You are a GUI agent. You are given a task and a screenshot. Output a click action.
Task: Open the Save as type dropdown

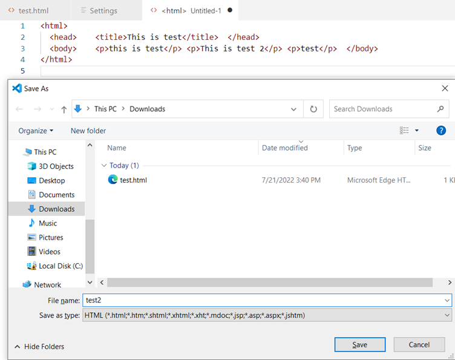pos(267,315)
